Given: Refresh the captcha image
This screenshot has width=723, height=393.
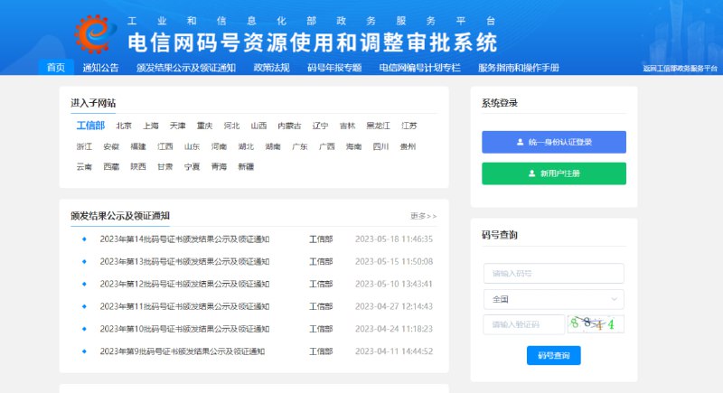Looking at the screenshot, I should (x=596, y=324).
